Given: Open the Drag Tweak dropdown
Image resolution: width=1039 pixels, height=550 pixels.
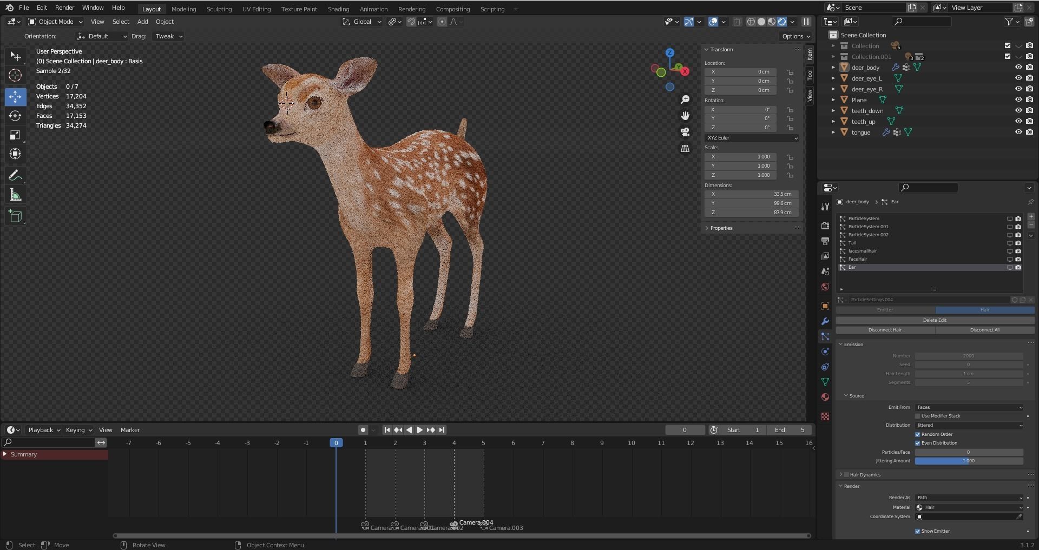Looking at the screenshot, I should click(168, 36).
